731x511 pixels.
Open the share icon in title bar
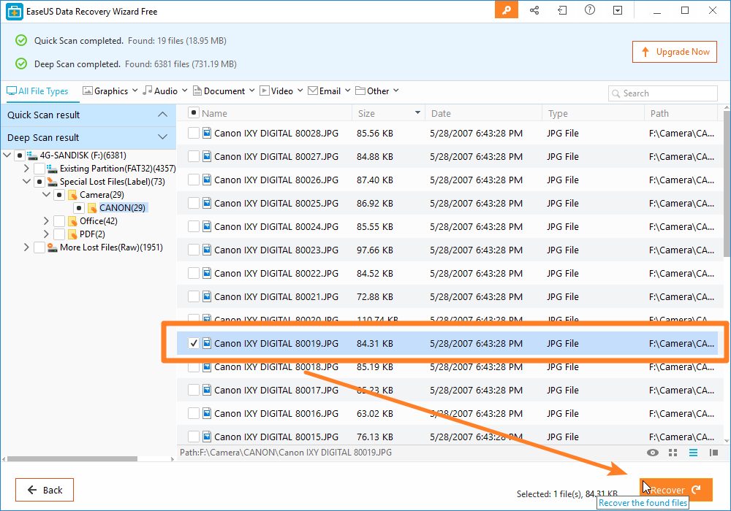coord(534,10)
